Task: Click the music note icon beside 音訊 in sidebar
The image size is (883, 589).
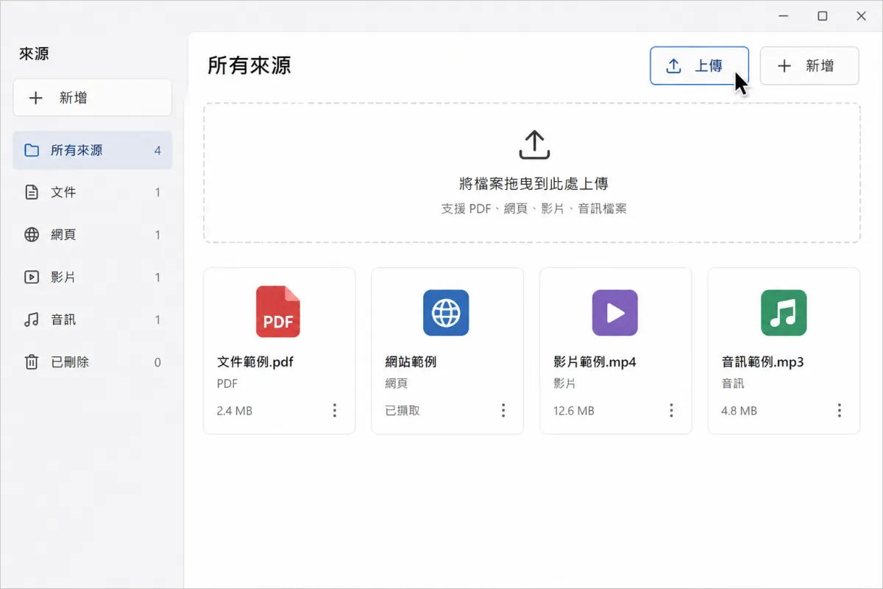Action: (x=32, y=320)
